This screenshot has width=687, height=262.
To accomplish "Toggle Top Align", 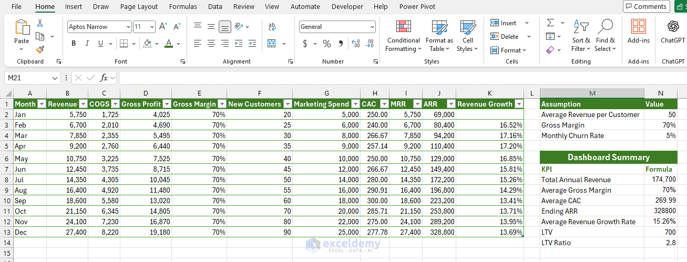I will click(198, 27).
